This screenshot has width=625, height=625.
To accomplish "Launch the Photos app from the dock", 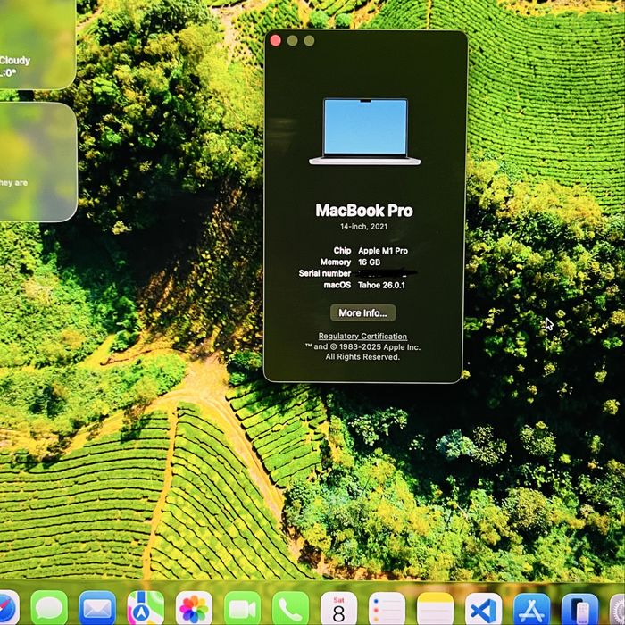I will click(x=194, y=608).
